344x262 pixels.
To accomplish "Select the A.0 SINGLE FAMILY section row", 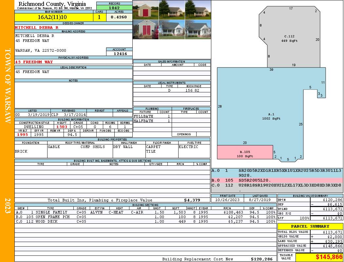I will pos(145,212).
